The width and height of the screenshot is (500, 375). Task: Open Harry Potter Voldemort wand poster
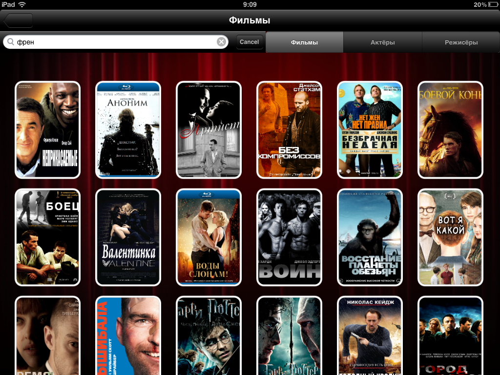pos(289,335)
